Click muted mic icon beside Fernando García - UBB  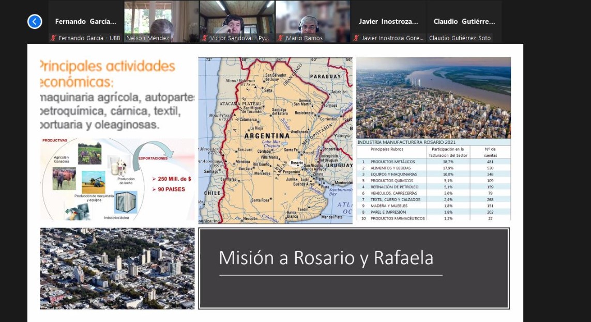(54, 38)
